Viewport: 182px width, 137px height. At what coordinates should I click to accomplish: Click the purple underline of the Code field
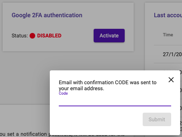point(115,106)
